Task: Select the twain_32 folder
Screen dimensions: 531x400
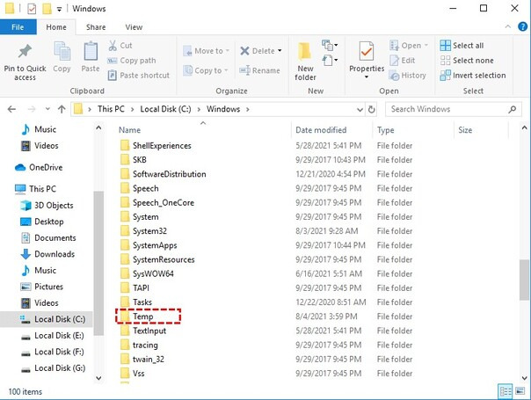Action: tap(142, 359)
